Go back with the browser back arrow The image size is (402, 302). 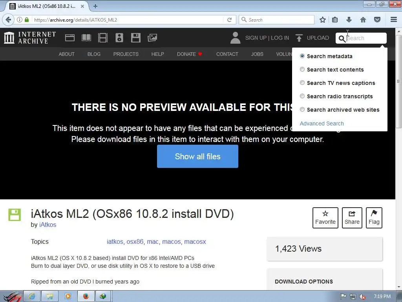pos(8,20)
